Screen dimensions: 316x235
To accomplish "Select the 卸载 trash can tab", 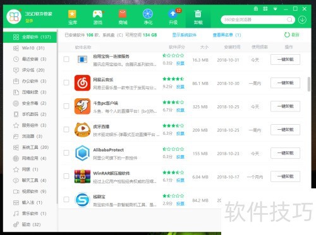I will point(198,17).
